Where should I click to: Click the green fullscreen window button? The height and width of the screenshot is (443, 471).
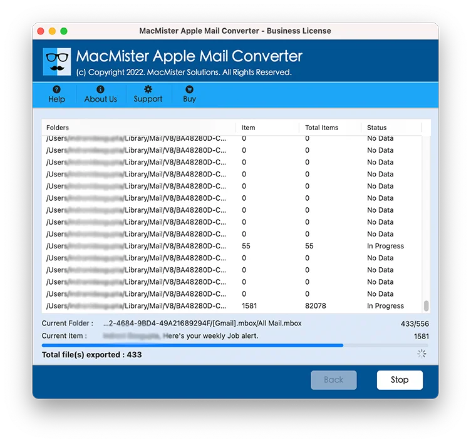coord(64,31)
